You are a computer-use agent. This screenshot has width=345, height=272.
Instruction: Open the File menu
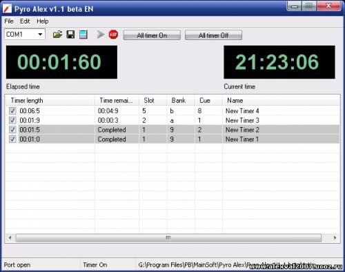point(9,21)
